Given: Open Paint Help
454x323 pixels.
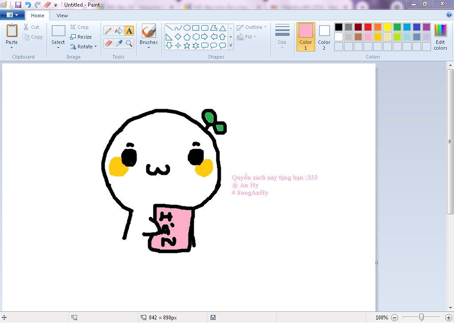Looking at the screenshot, I should [449, 15].
